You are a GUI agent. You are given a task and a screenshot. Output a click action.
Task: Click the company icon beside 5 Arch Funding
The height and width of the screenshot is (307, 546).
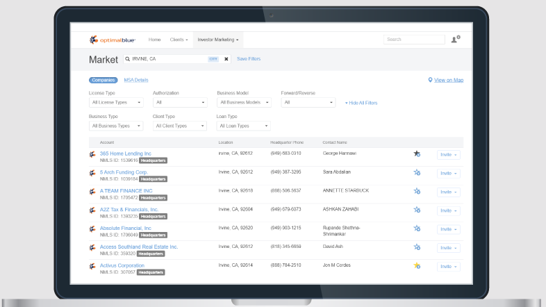[x=92, y=173]
